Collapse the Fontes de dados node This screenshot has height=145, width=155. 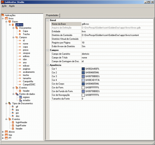[13, 94]
